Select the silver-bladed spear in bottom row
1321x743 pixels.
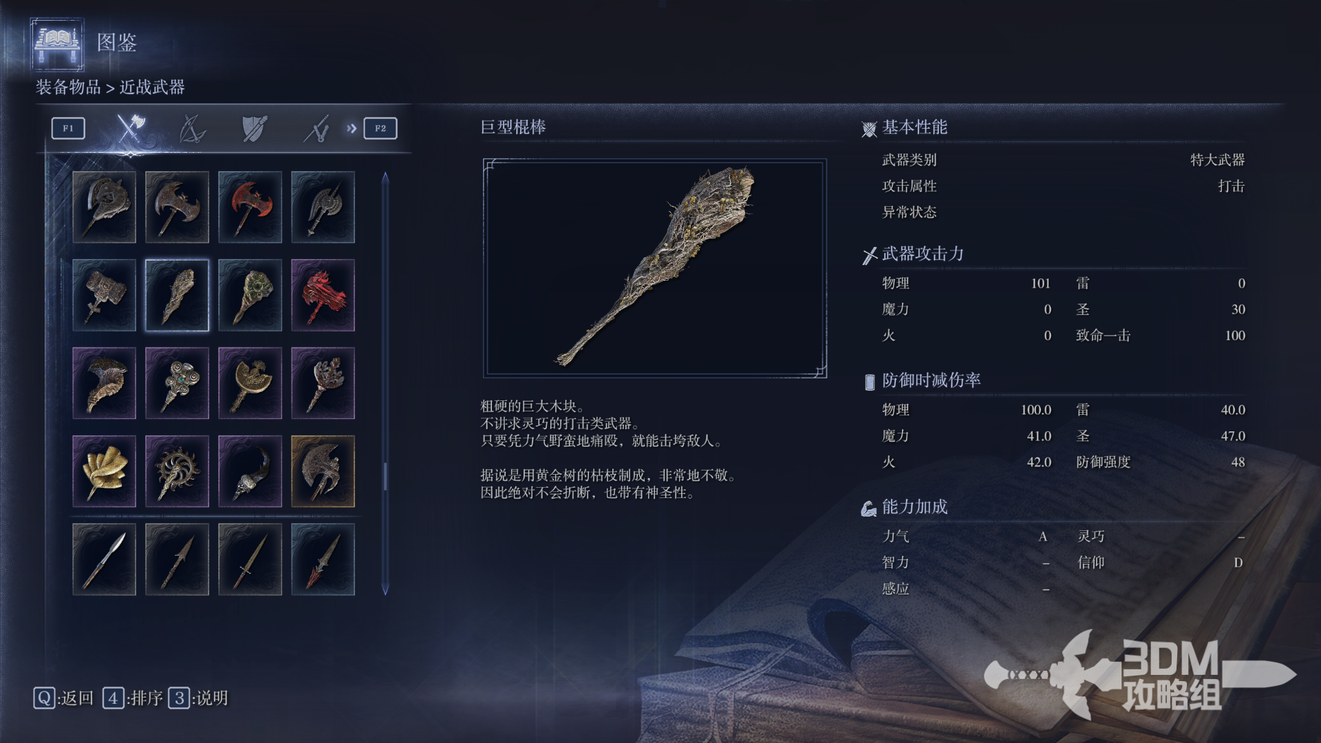coord(104,559)
